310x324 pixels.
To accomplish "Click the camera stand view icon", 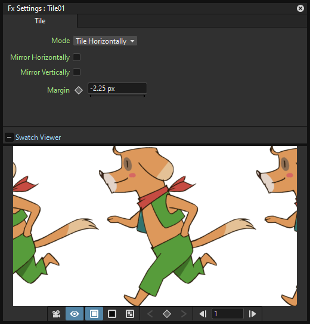I will coord(57,314).
